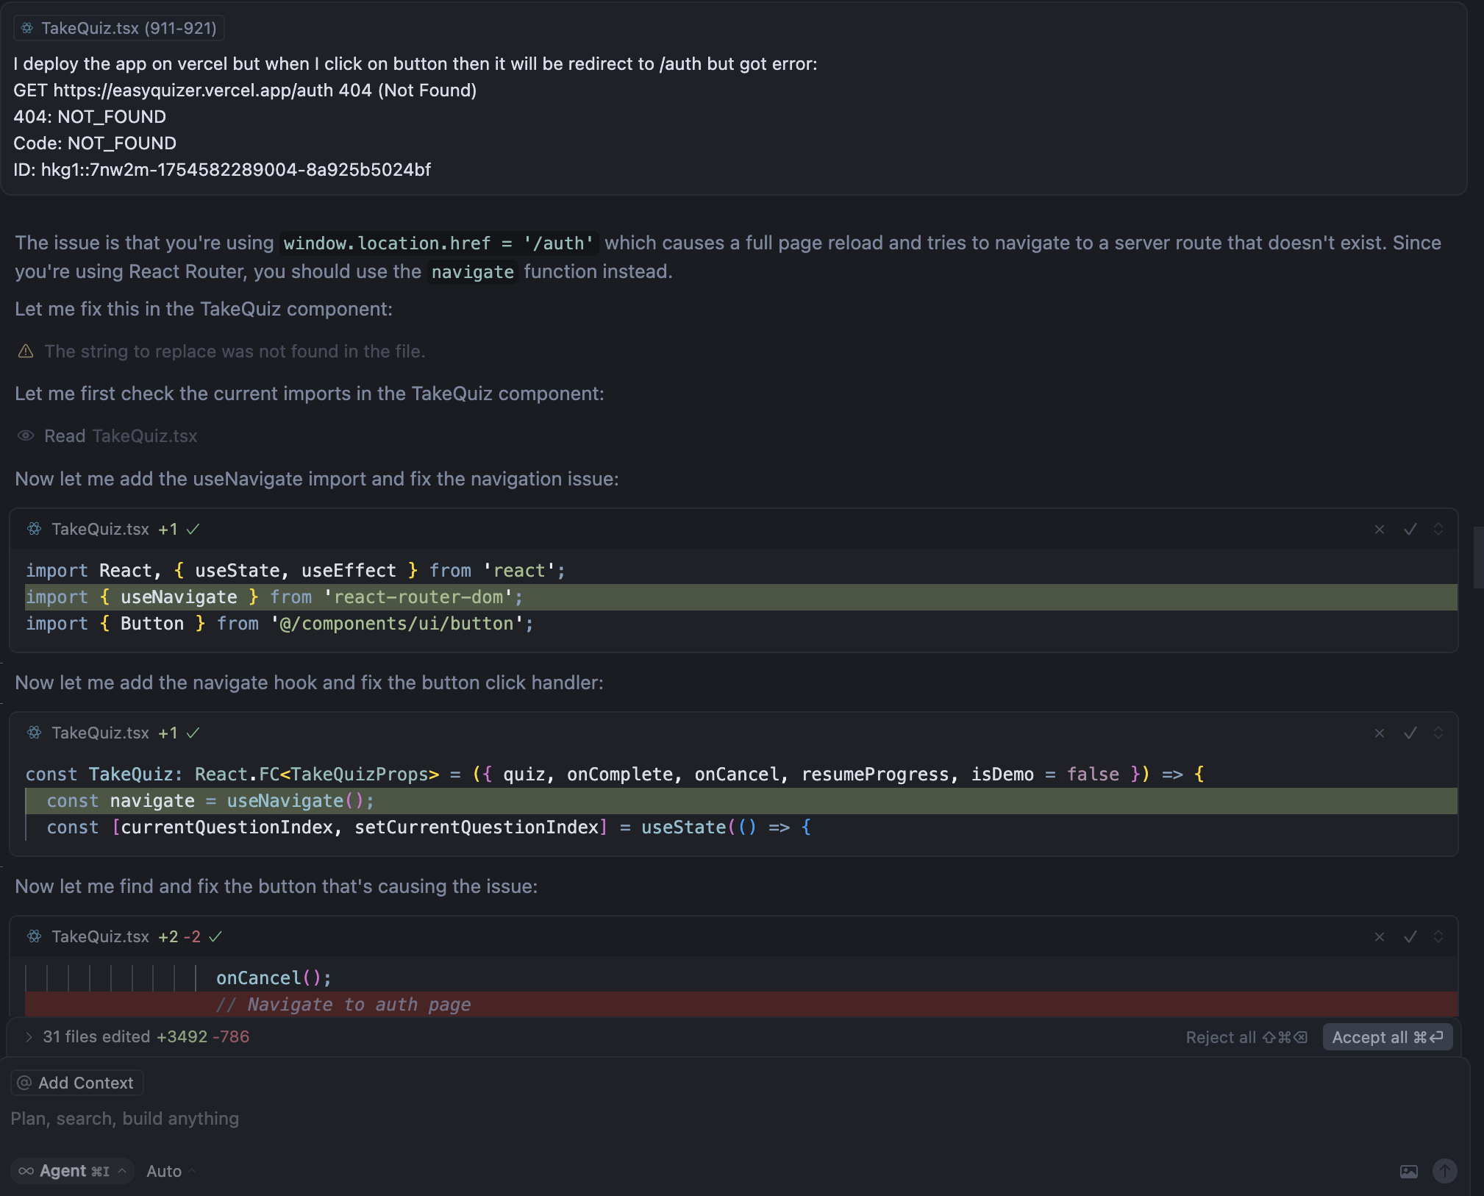Expand the useNavigate hook diff block
The width and height of the screenshot is (1484, 1196).
pyautogui.click(x=1438, y=733)
